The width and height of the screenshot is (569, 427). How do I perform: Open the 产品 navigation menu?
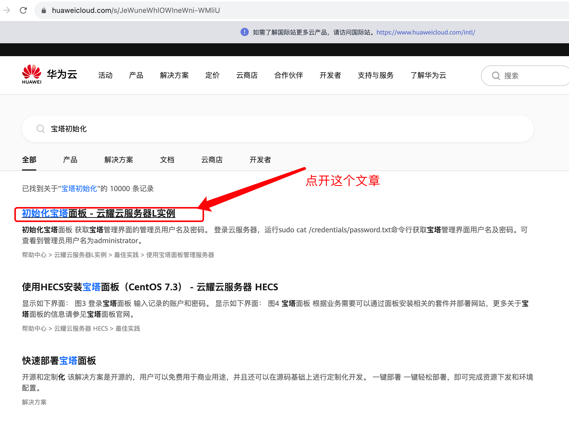[136, 75]
